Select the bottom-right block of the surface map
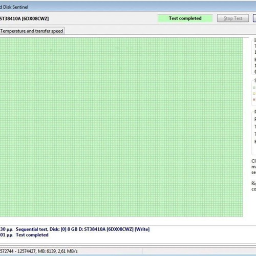 (x=242, y=216)
